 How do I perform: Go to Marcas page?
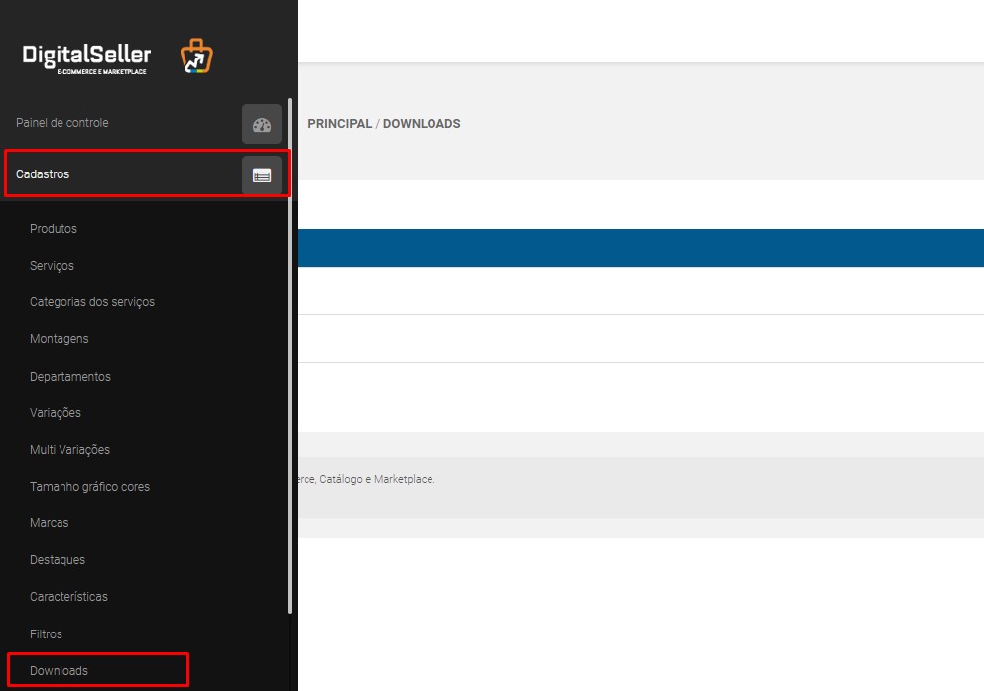click(49, 522)
